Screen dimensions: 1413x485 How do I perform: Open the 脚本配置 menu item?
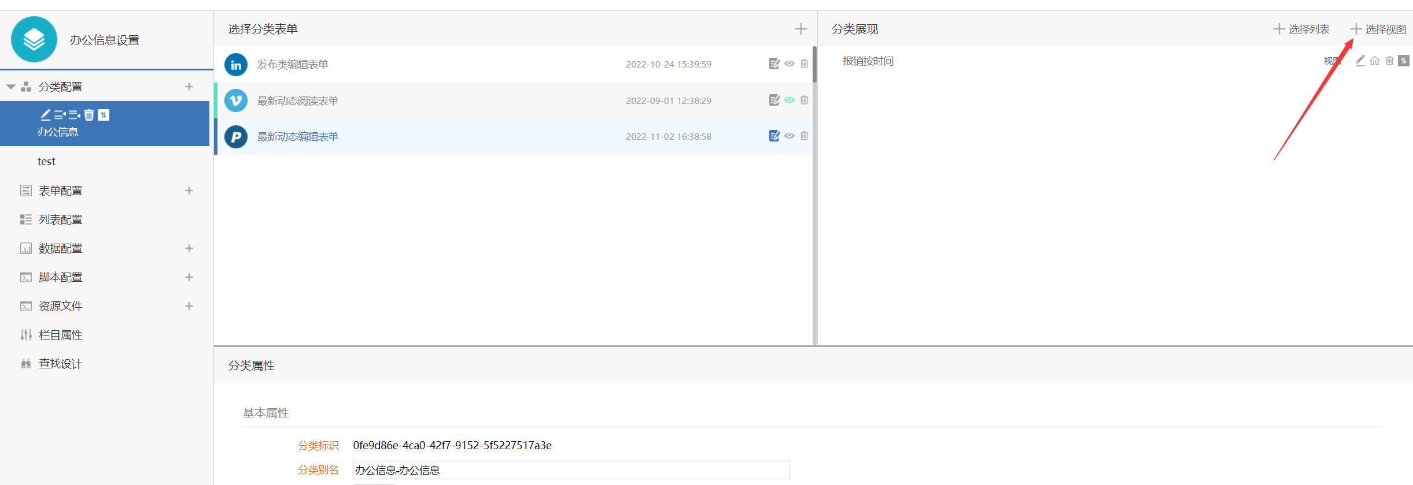[x=61, y=277]
